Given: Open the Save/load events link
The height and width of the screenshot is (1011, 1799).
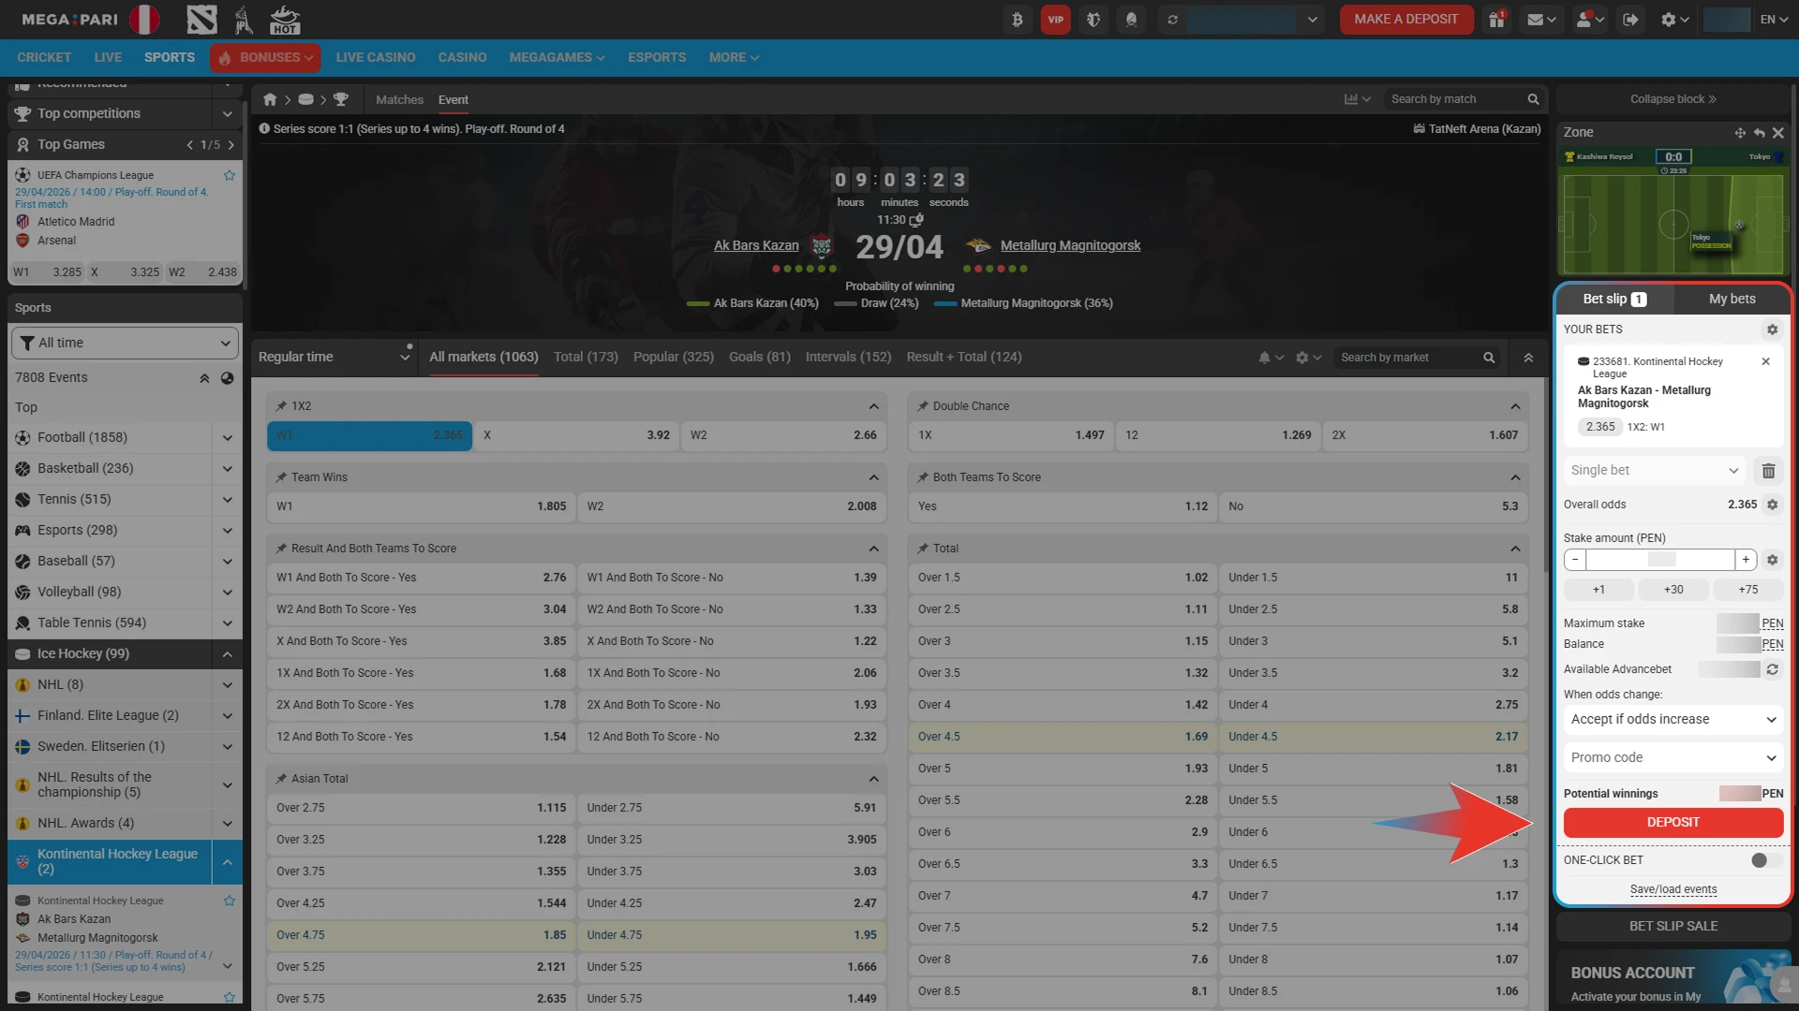Looking at the screenshot, I should point(1673,890).
